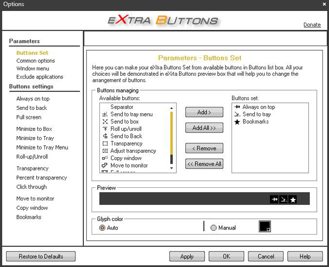Open Minimize to Box settings
The width and height of the screenshot is (329, 267).
34,129
